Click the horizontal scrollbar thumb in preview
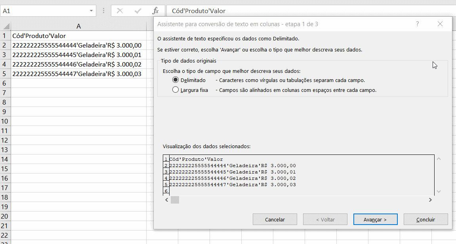This screenshot has width=456, height=244. 175,200
